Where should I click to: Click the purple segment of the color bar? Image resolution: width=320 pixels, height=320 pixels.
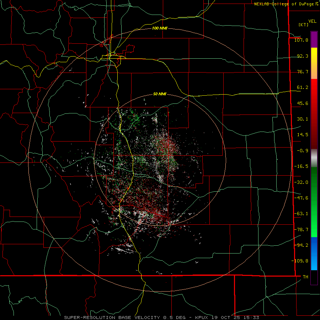(314, 39)
